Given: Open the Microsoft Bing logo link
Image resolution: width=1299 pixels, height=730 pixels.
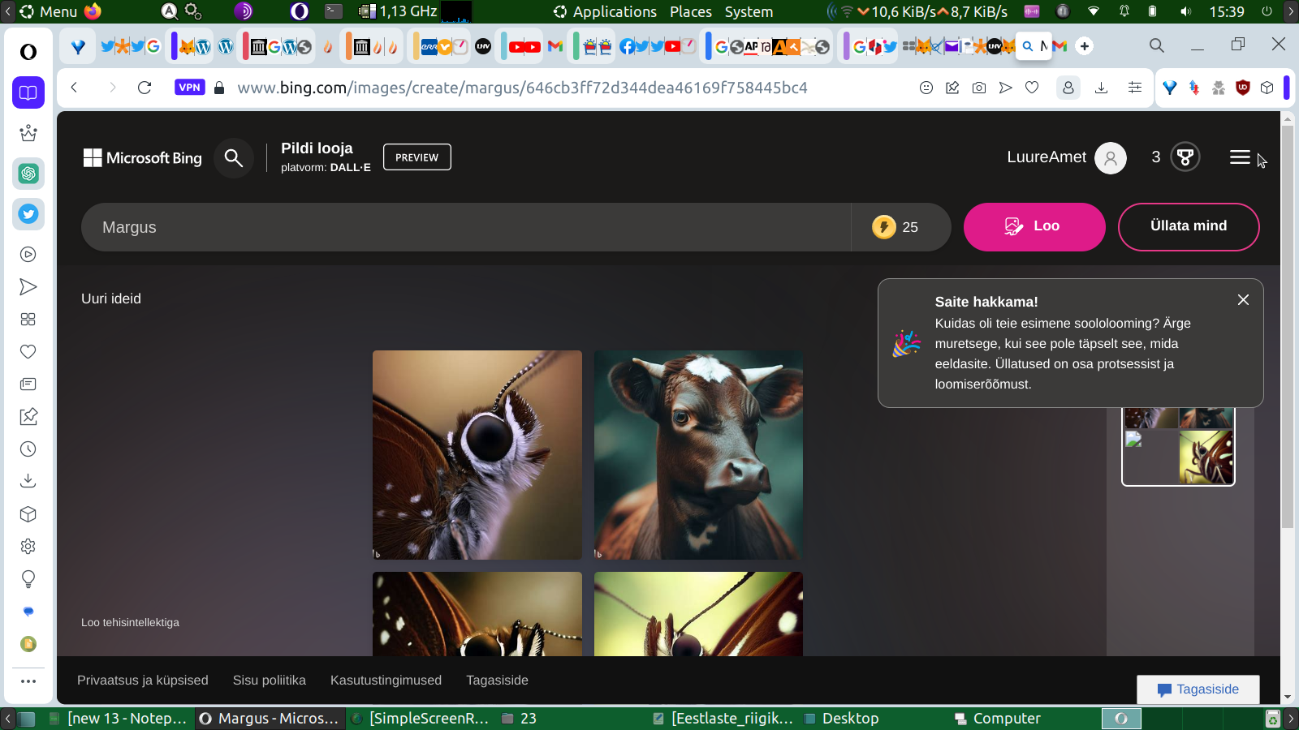Looking at the screenshot, I should (143, 158).
